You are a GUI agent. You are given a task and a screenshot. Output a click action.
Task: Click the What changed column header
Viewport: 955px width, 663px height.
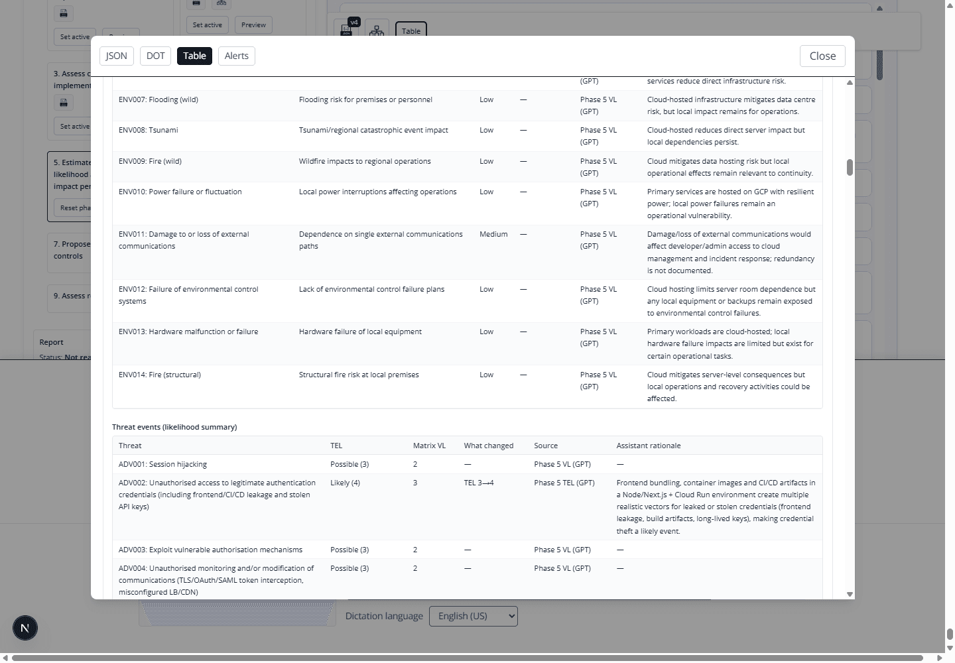[x=489, y=446]
